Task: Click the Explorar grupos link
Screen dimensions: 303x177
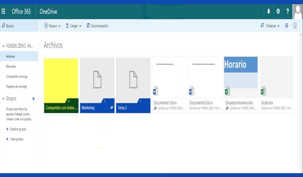Action: click(18, 129)
